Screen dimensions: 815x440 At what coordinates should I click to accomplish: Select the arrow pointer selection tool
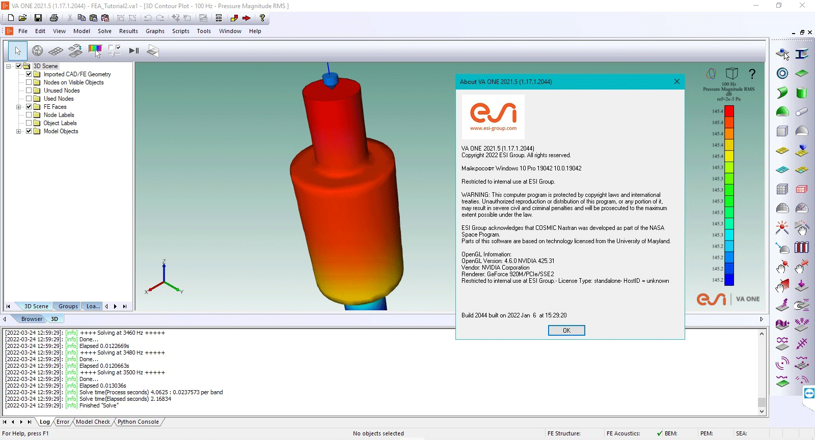point(18,51)
